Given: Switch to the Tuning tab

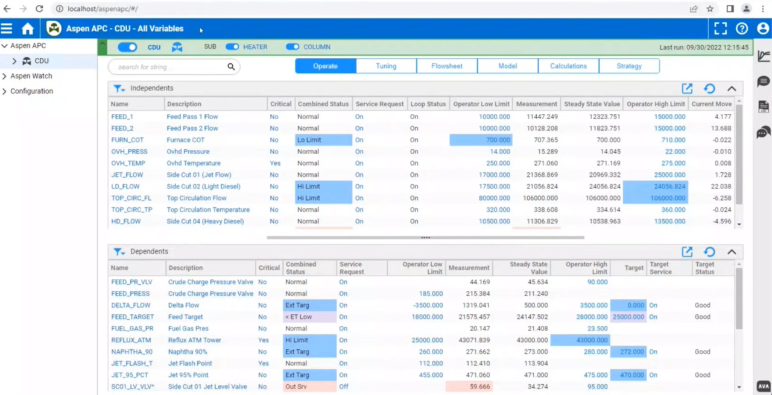Looking at the screenshot, I should pyautogui.click(x=386, y=66).
